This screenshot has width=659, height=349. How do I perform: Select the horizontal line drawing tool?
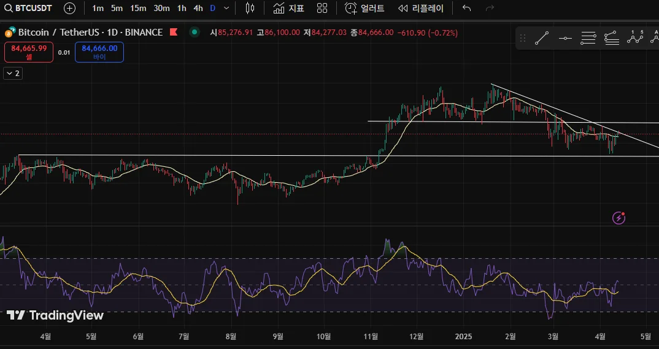coord(565,39)
